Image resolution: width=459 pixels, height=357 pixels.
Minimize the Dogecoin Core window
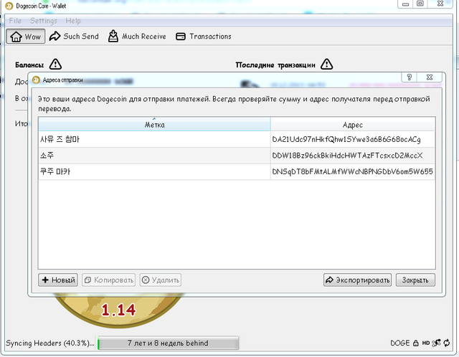(405, 4)
